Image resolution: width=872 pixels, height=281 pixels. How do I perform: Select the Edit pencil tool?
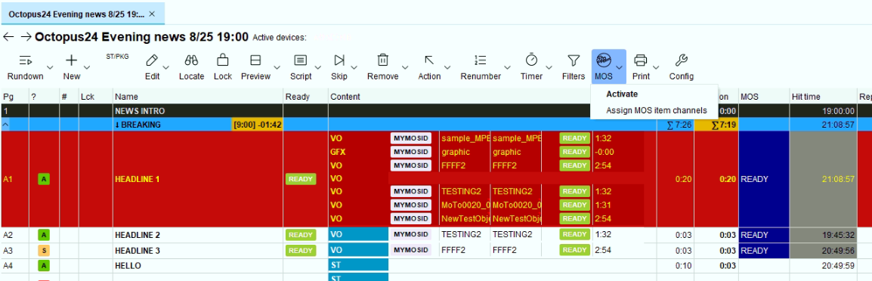pos(152,60)
